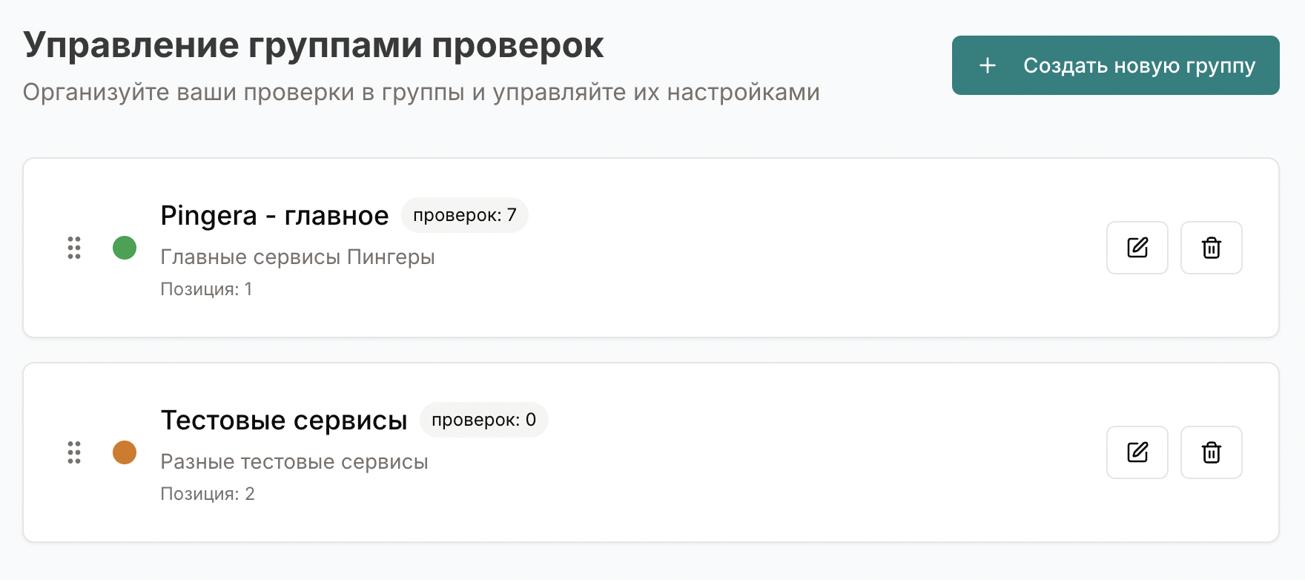
Task: Open edit icon for Тестовые сервисы
Action: (1137, 452)
